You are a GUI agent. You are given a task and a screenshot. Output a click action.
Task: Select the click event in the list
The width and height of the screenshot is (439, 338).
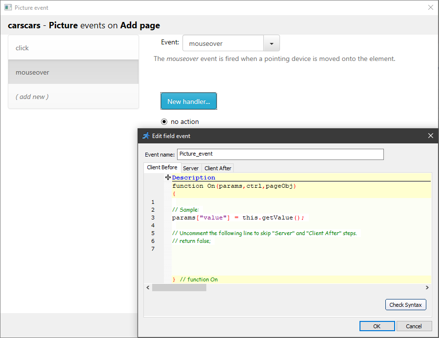tap(22, 48)
